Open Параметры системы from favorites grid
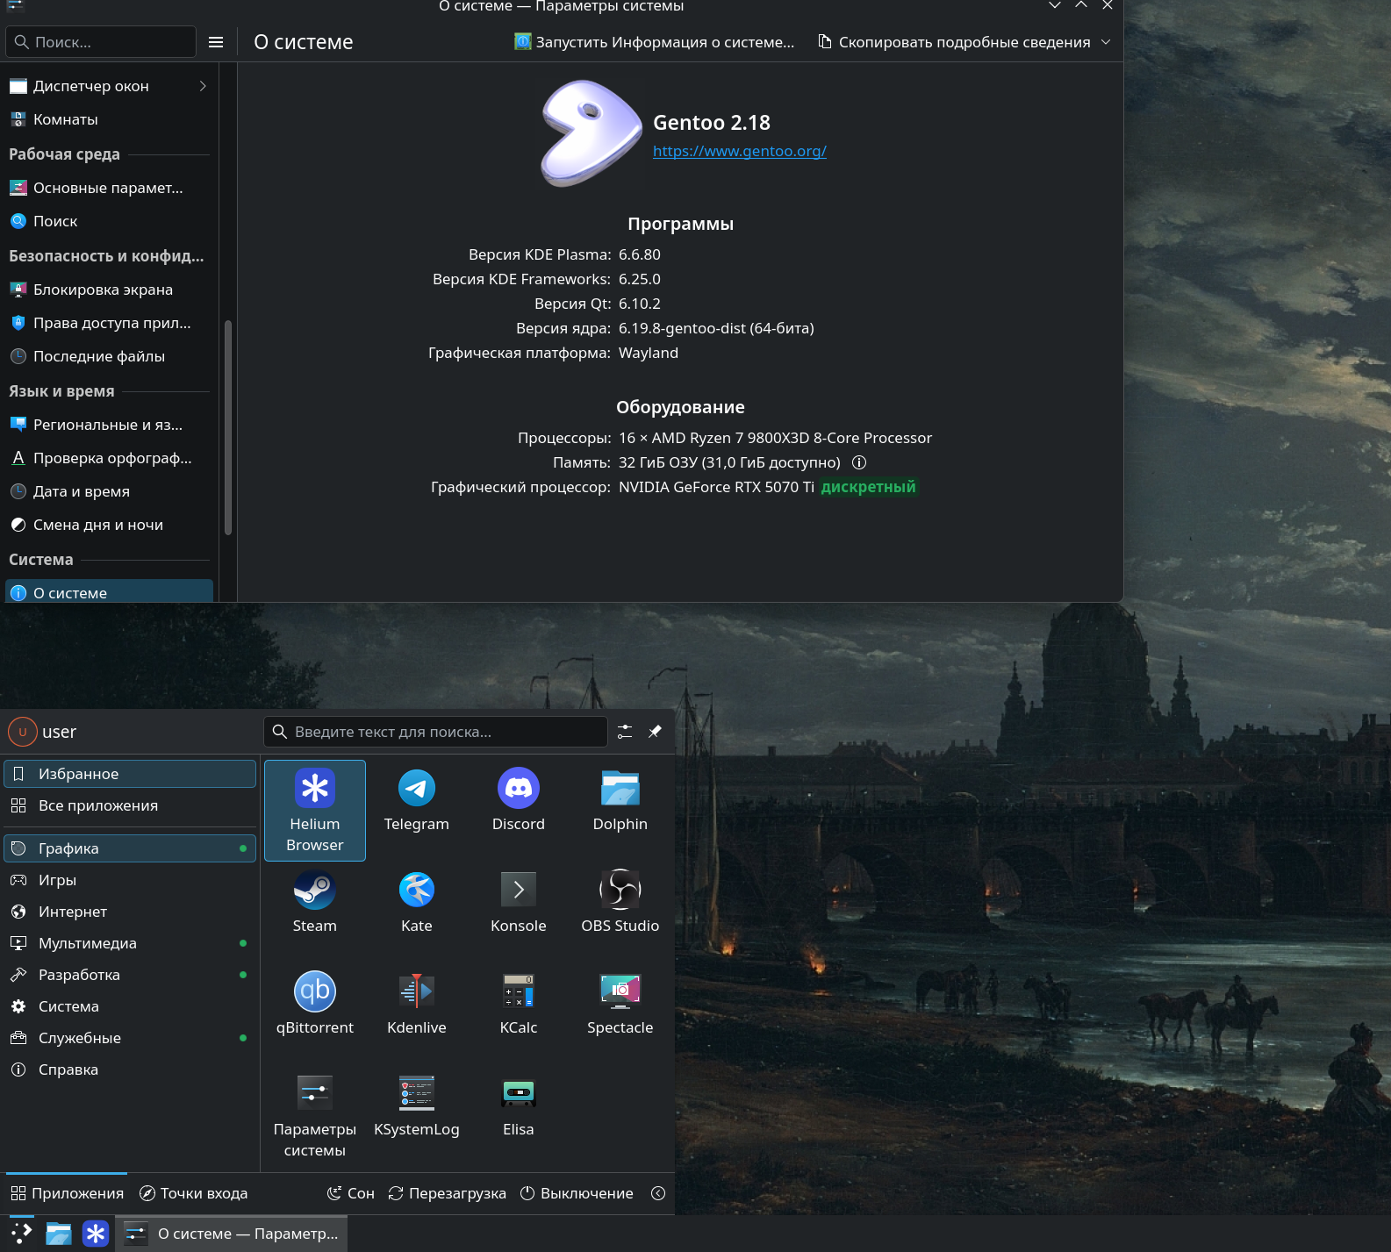 coord(315,1116)
